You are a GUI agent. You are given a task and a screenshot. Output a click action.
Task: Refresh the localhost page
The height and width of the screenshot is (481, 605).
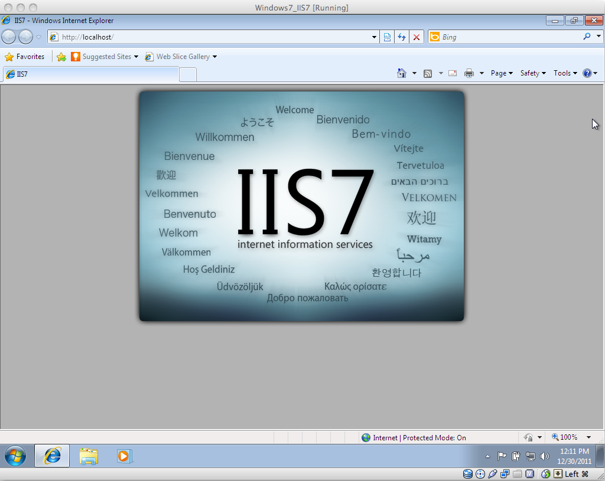coord(402,37)
